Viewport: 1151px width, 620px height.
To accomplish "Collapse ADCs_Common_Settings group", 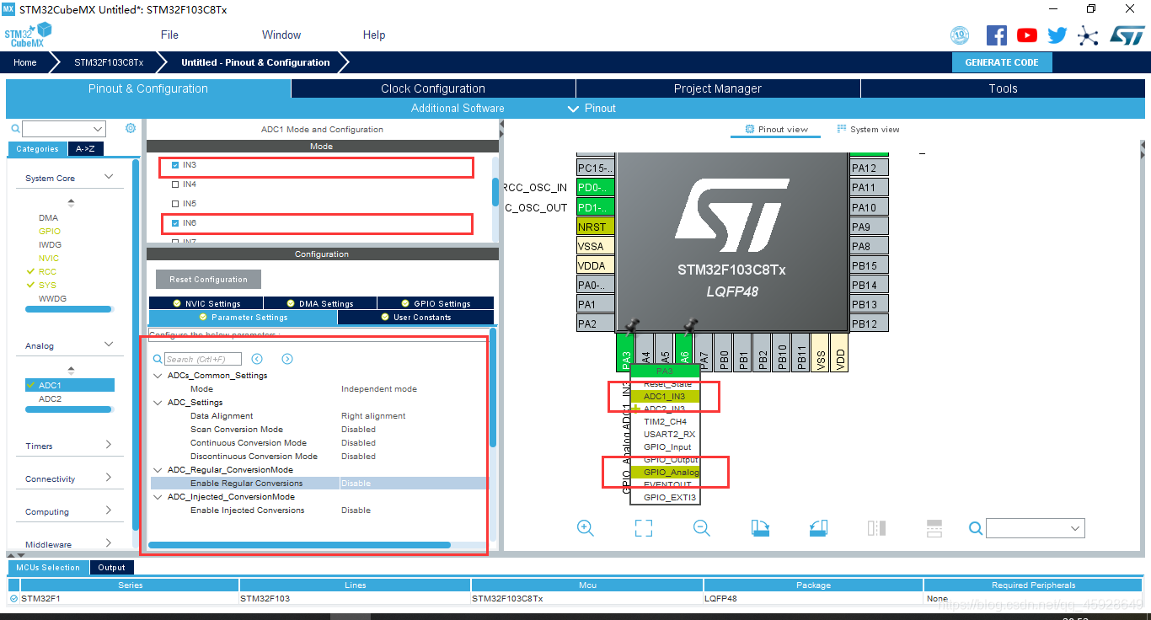I will [x=158, y=376].
